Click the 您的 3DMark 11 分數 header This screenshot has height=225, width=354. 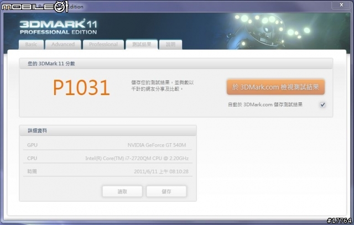tap(51, 64)
